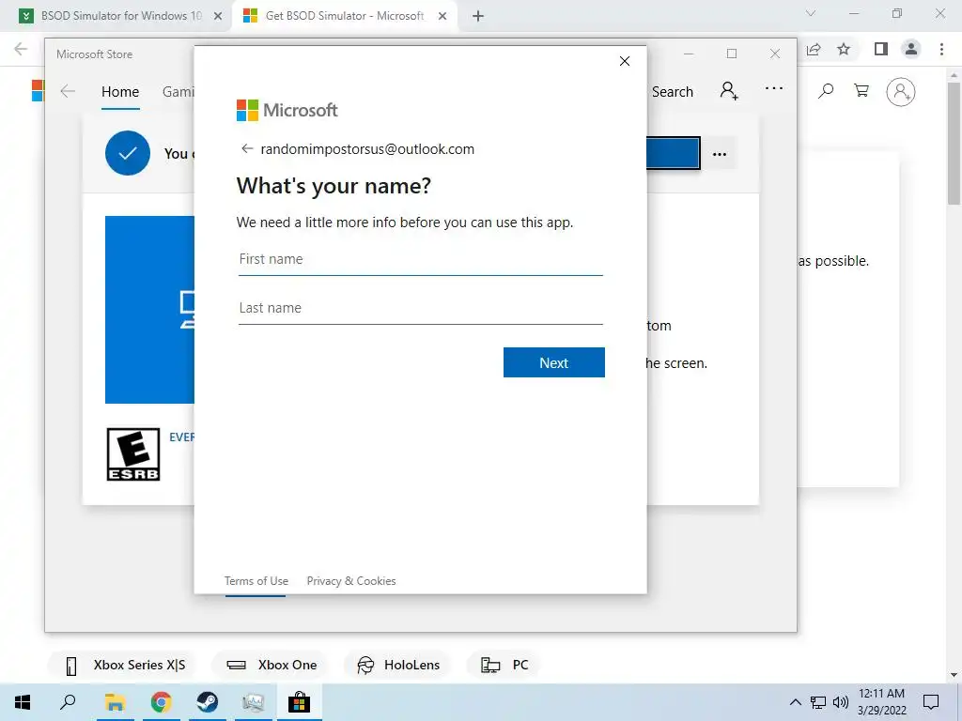This screenshot has height=721, width=962.
Task: Click the ESRB Everyone rating badge
Action: coord(133,454)
